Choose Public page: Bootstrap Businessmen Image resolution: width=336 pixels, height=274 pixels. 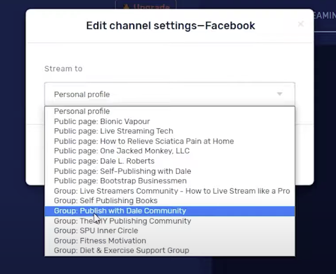(x=170, y=181)
